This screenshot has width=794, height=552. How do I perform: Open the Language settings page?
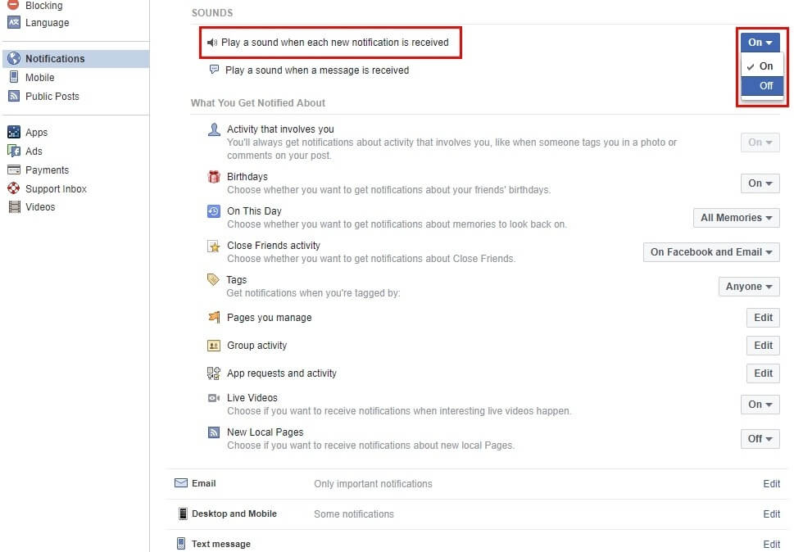pos(47,23)
